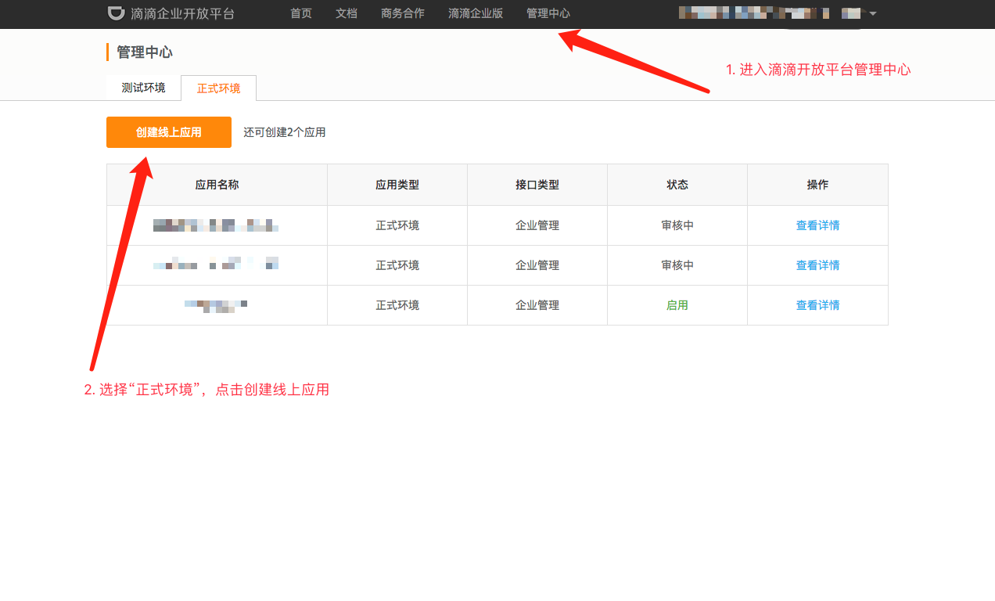Switch to the 测试环境 tab
Screen dimensions: 995x601
(144, 88)
